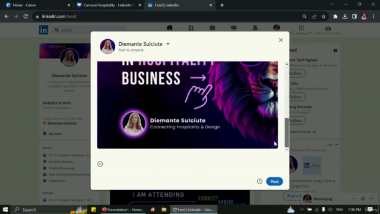The image size is (380, 214).
Task: Open the schedule post clock icon
Action: pos(259,181)
